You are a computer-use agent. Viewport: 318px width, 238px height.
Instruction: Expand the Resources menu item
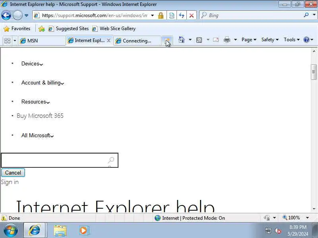coord(35,102)
